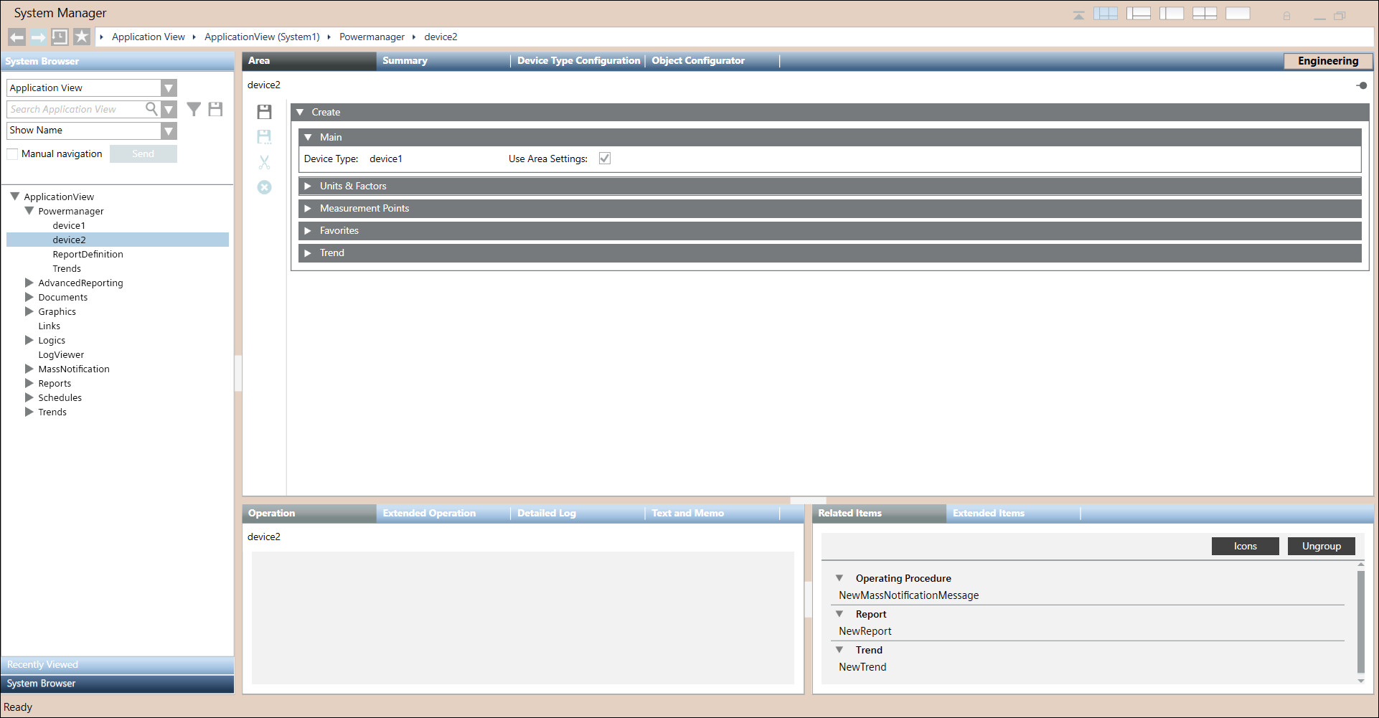Switch to the Device Type Configuration tab

click(x=578, y=61)
